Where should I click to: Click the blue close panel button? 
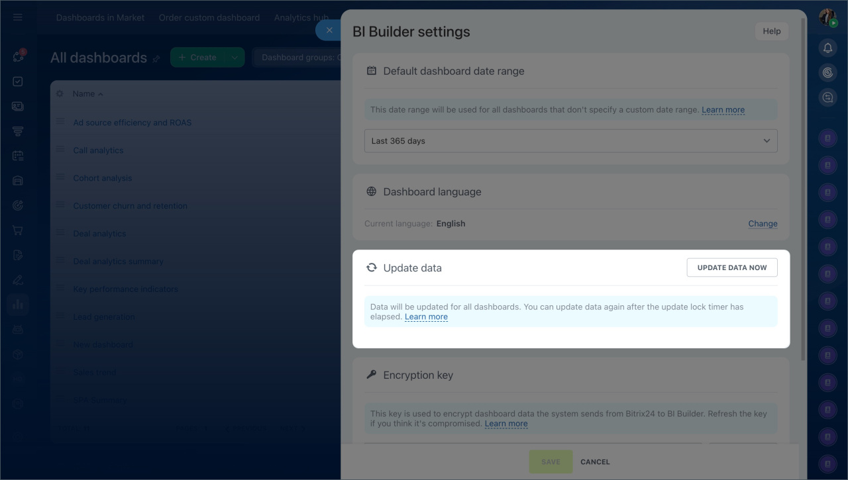pos(329,30)
